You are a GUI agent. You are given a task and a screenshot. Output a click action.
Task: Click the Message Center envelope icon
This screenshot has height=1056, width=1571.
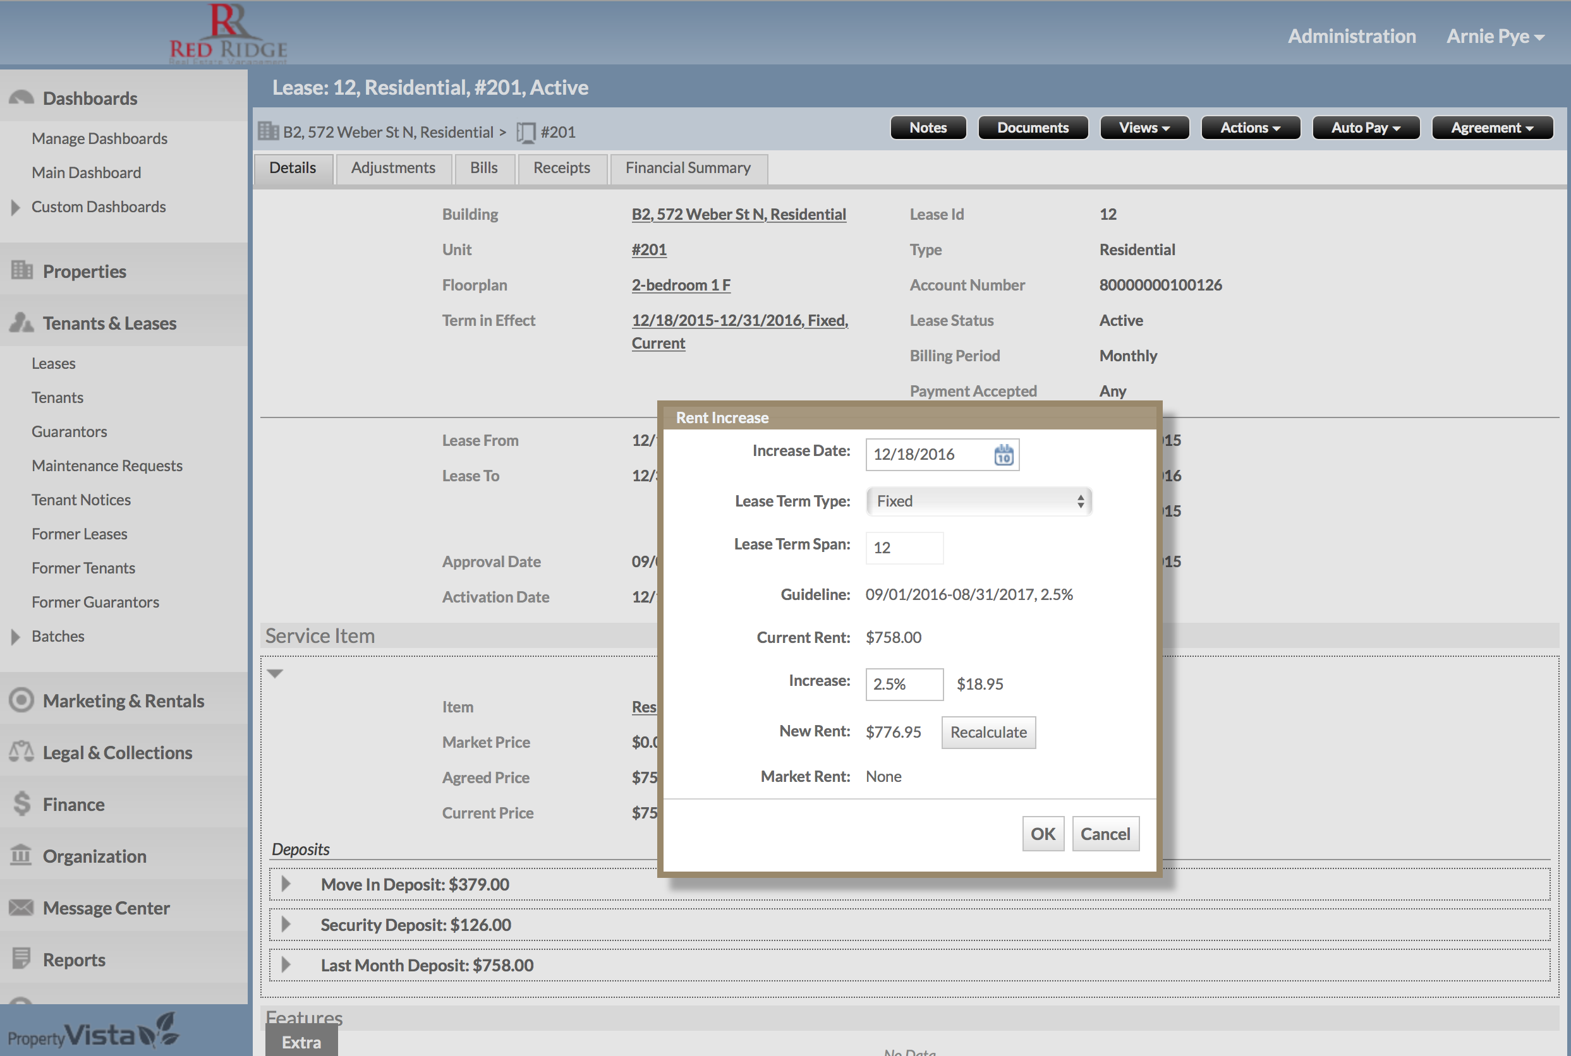point(21,907)
